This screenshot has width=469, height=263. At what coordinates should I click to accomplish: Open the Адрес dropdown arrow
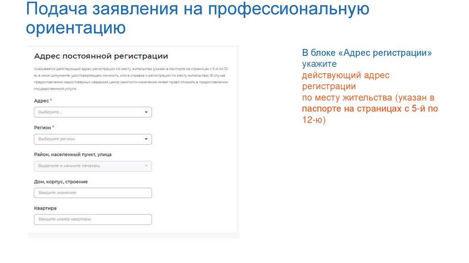point(146,112)
